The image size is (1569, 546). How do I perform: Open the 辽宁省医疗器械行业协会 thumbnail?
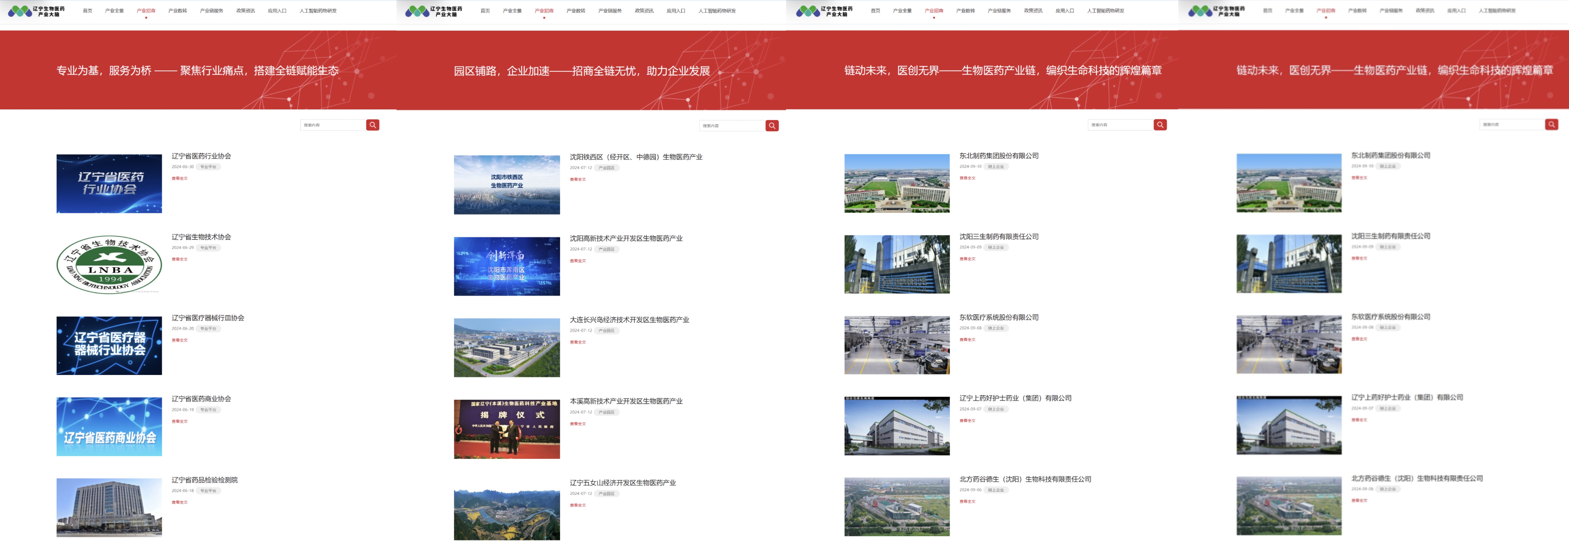coord(109,345)
